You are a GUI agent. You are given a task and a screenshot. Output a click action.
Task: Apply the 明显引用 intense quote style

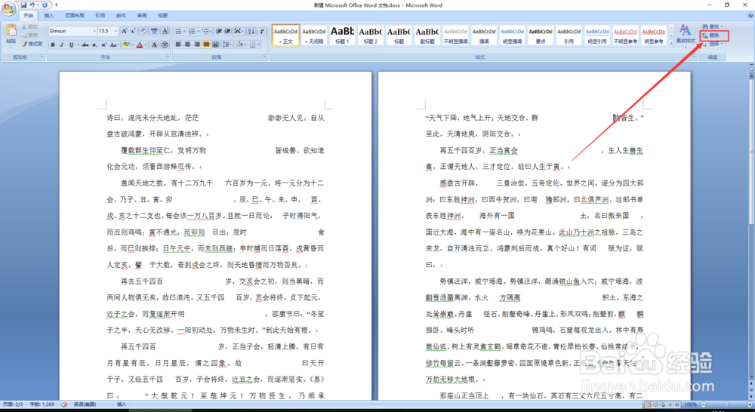point(597,35)
